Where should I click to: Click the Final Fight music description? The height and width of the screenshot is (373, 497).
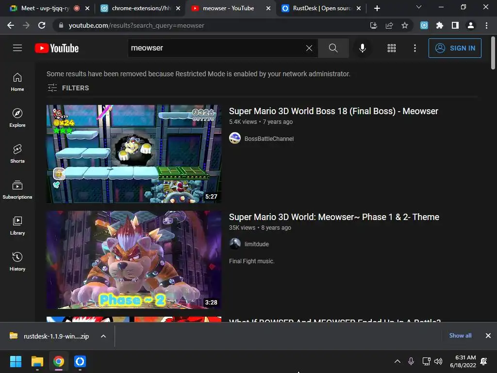[252, 261]
